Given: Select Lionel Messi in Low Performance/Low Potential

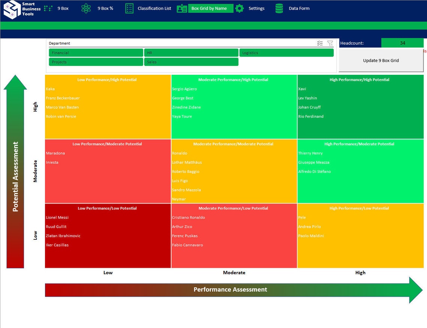Looking at the screenshot, I should 58,217.
